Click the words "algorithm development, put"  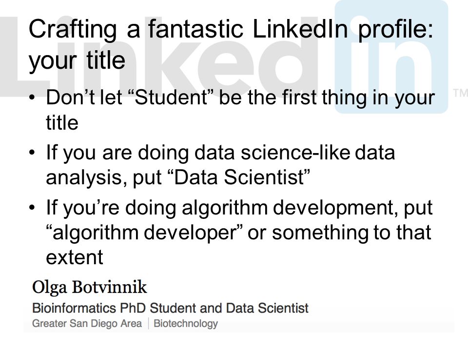coord(307,208)
